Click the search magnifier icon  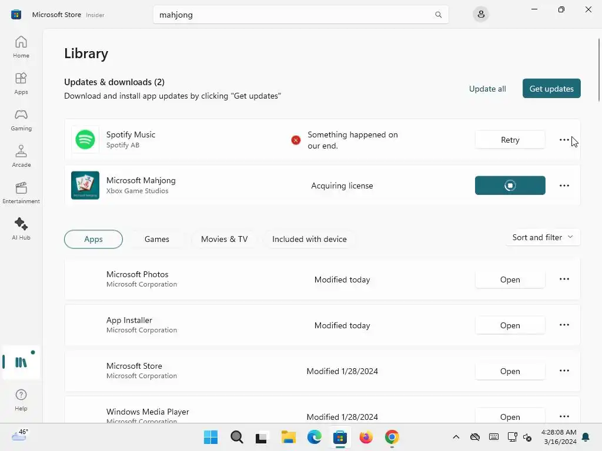[x=438, y=15]
